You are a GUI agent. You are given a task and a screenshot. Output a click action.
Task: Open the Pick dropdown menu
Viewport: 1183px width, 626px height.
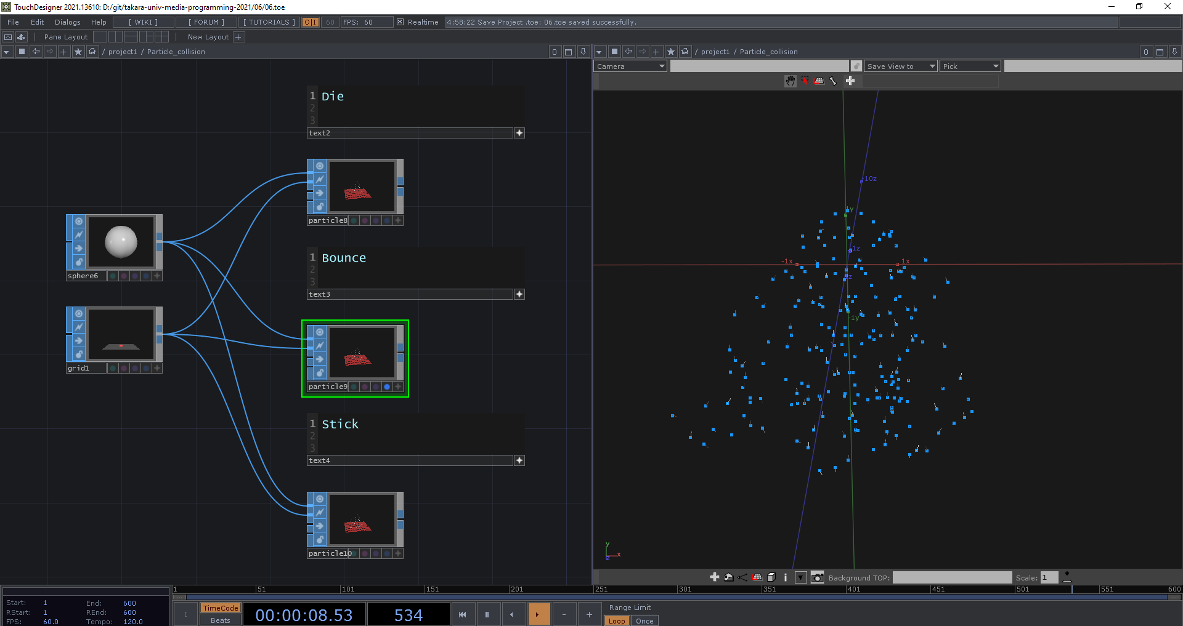(x=970, y=66)
